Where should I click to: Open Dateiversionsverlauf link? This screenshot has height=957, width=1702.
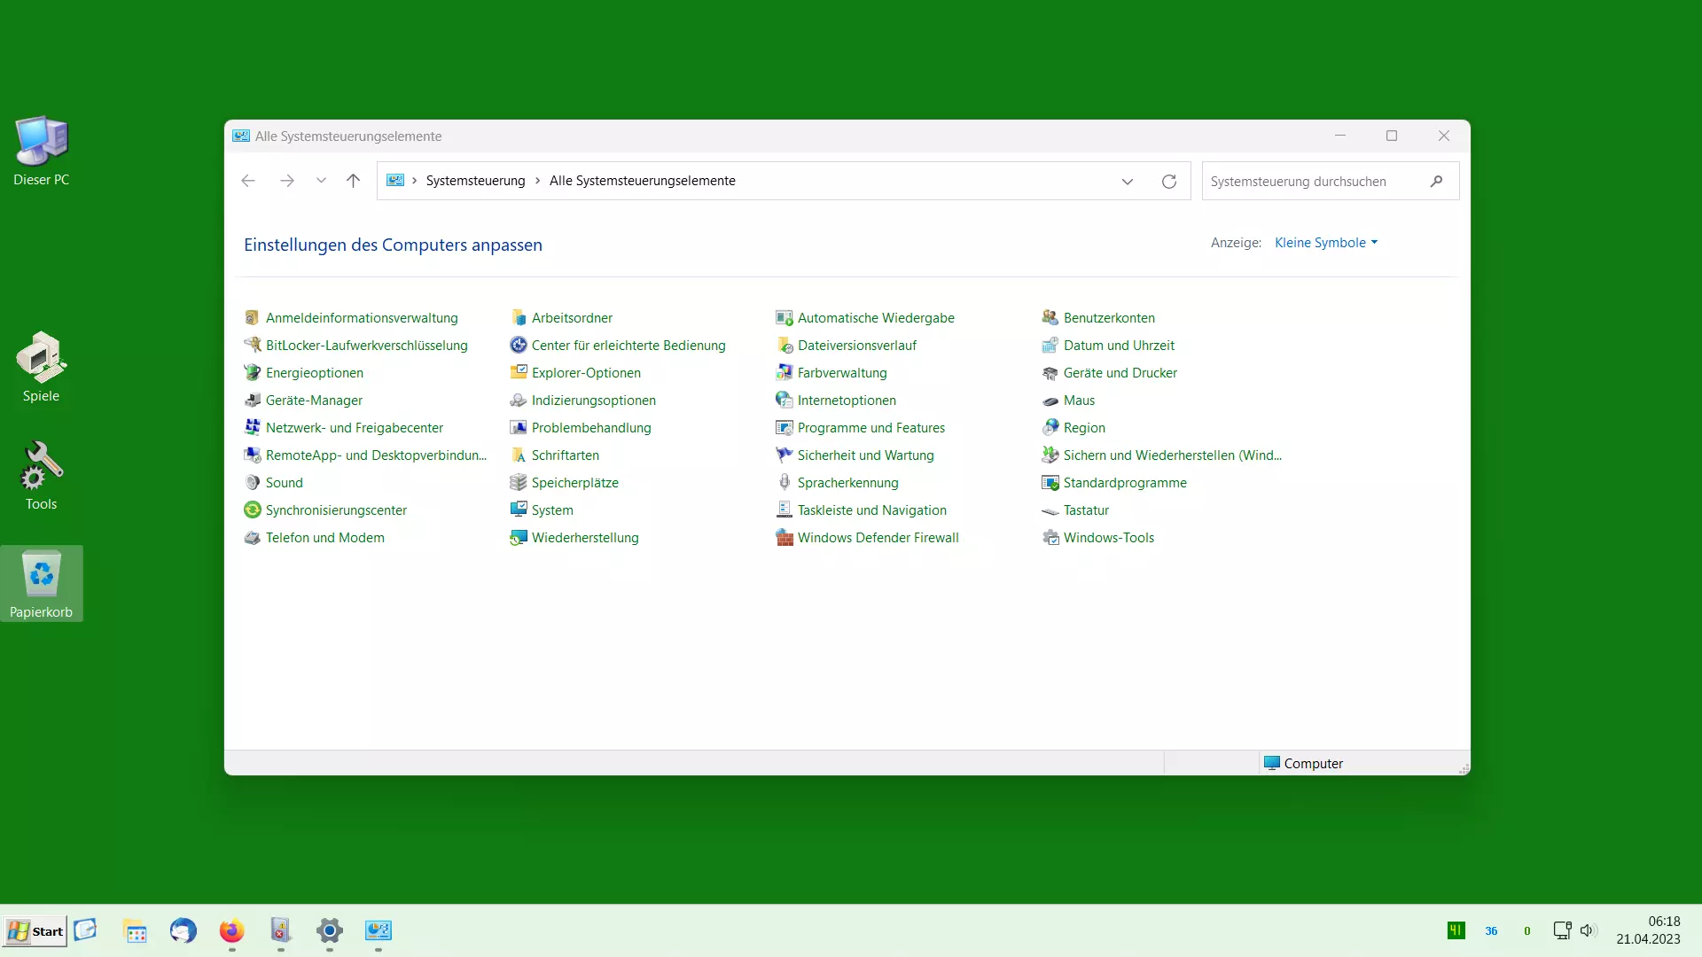coord(856,345)
